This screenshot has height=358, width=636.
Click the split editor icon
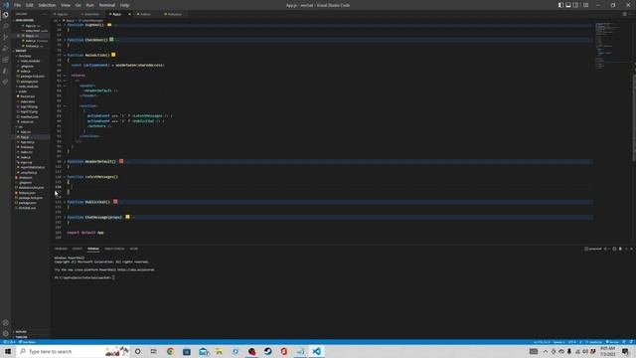(625, 14)
